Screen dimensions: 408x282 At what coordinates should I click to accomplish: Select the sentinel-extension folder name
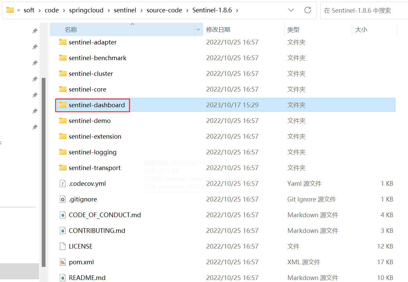(x=95, y=136)
